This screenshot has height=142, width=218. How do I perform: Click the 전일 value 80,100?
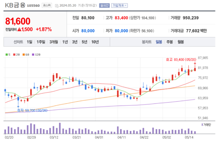(88, 18)
